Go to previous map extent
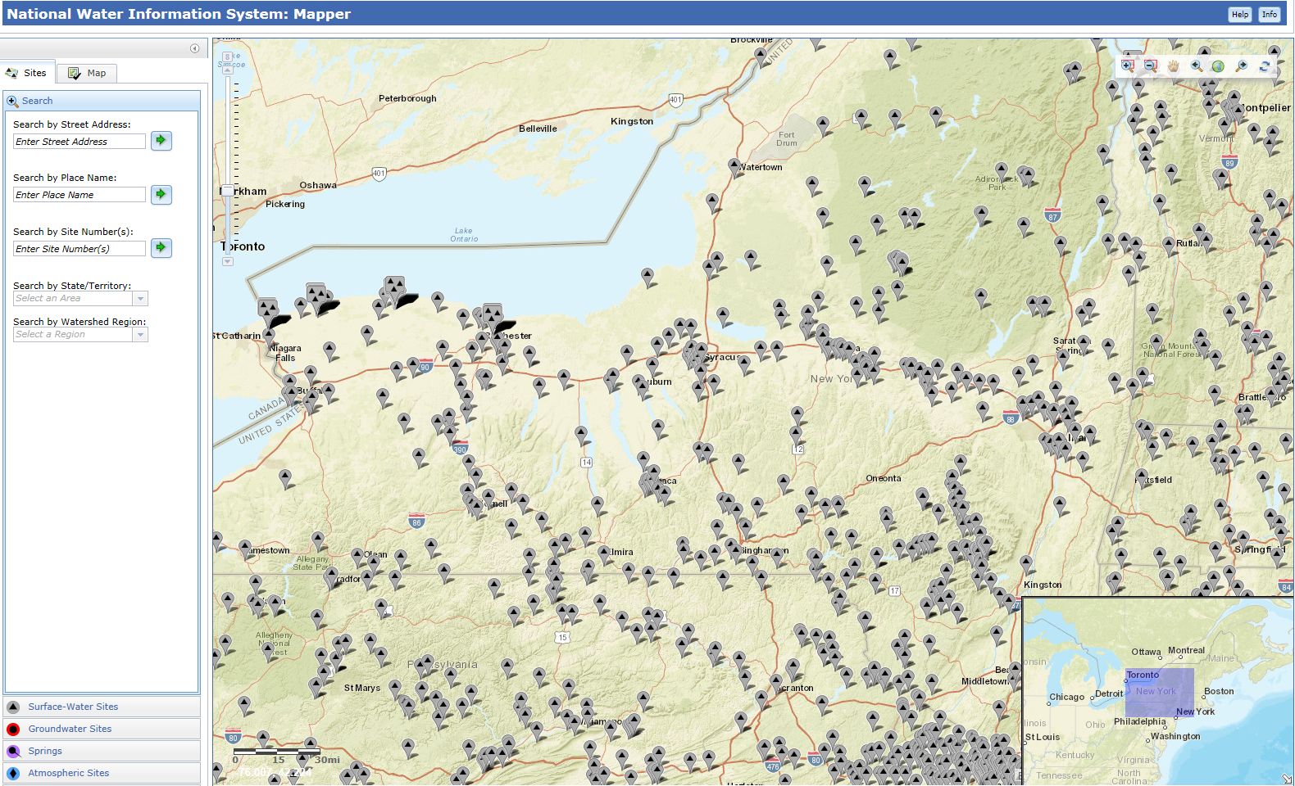This screenshot has height=786, width=1295. [1196, 66]
